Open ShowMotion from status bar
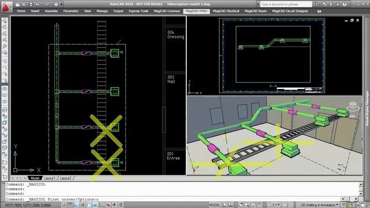 coord(259,205)
